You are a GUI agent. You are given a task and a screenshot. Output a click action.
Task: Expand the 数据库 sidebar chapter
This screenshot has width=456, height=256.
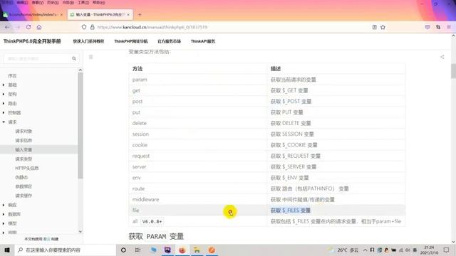pyautogui.click(x=4, y=214)
